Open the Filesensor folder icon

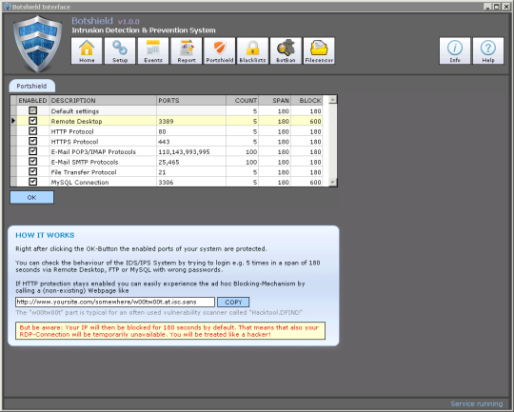point(319,50)
